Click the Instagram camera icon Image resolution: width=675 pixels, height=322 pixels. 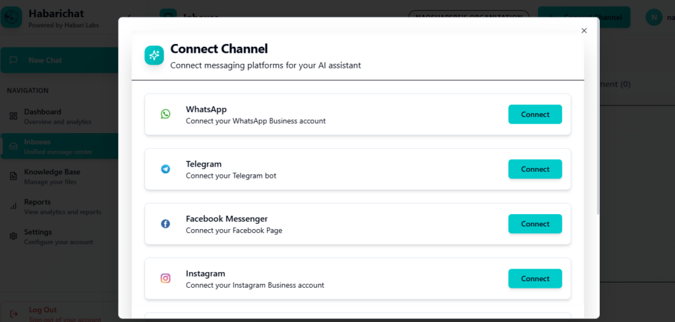[165, 279]
